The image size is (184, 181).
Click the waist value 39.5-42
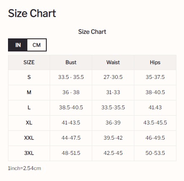pyautogui.click(x=113, y=138)
